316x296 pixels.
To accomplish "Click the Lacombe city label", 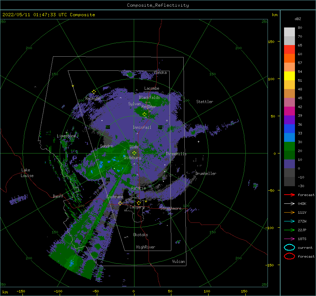I will pyautogui.click(x=152, y=88).
